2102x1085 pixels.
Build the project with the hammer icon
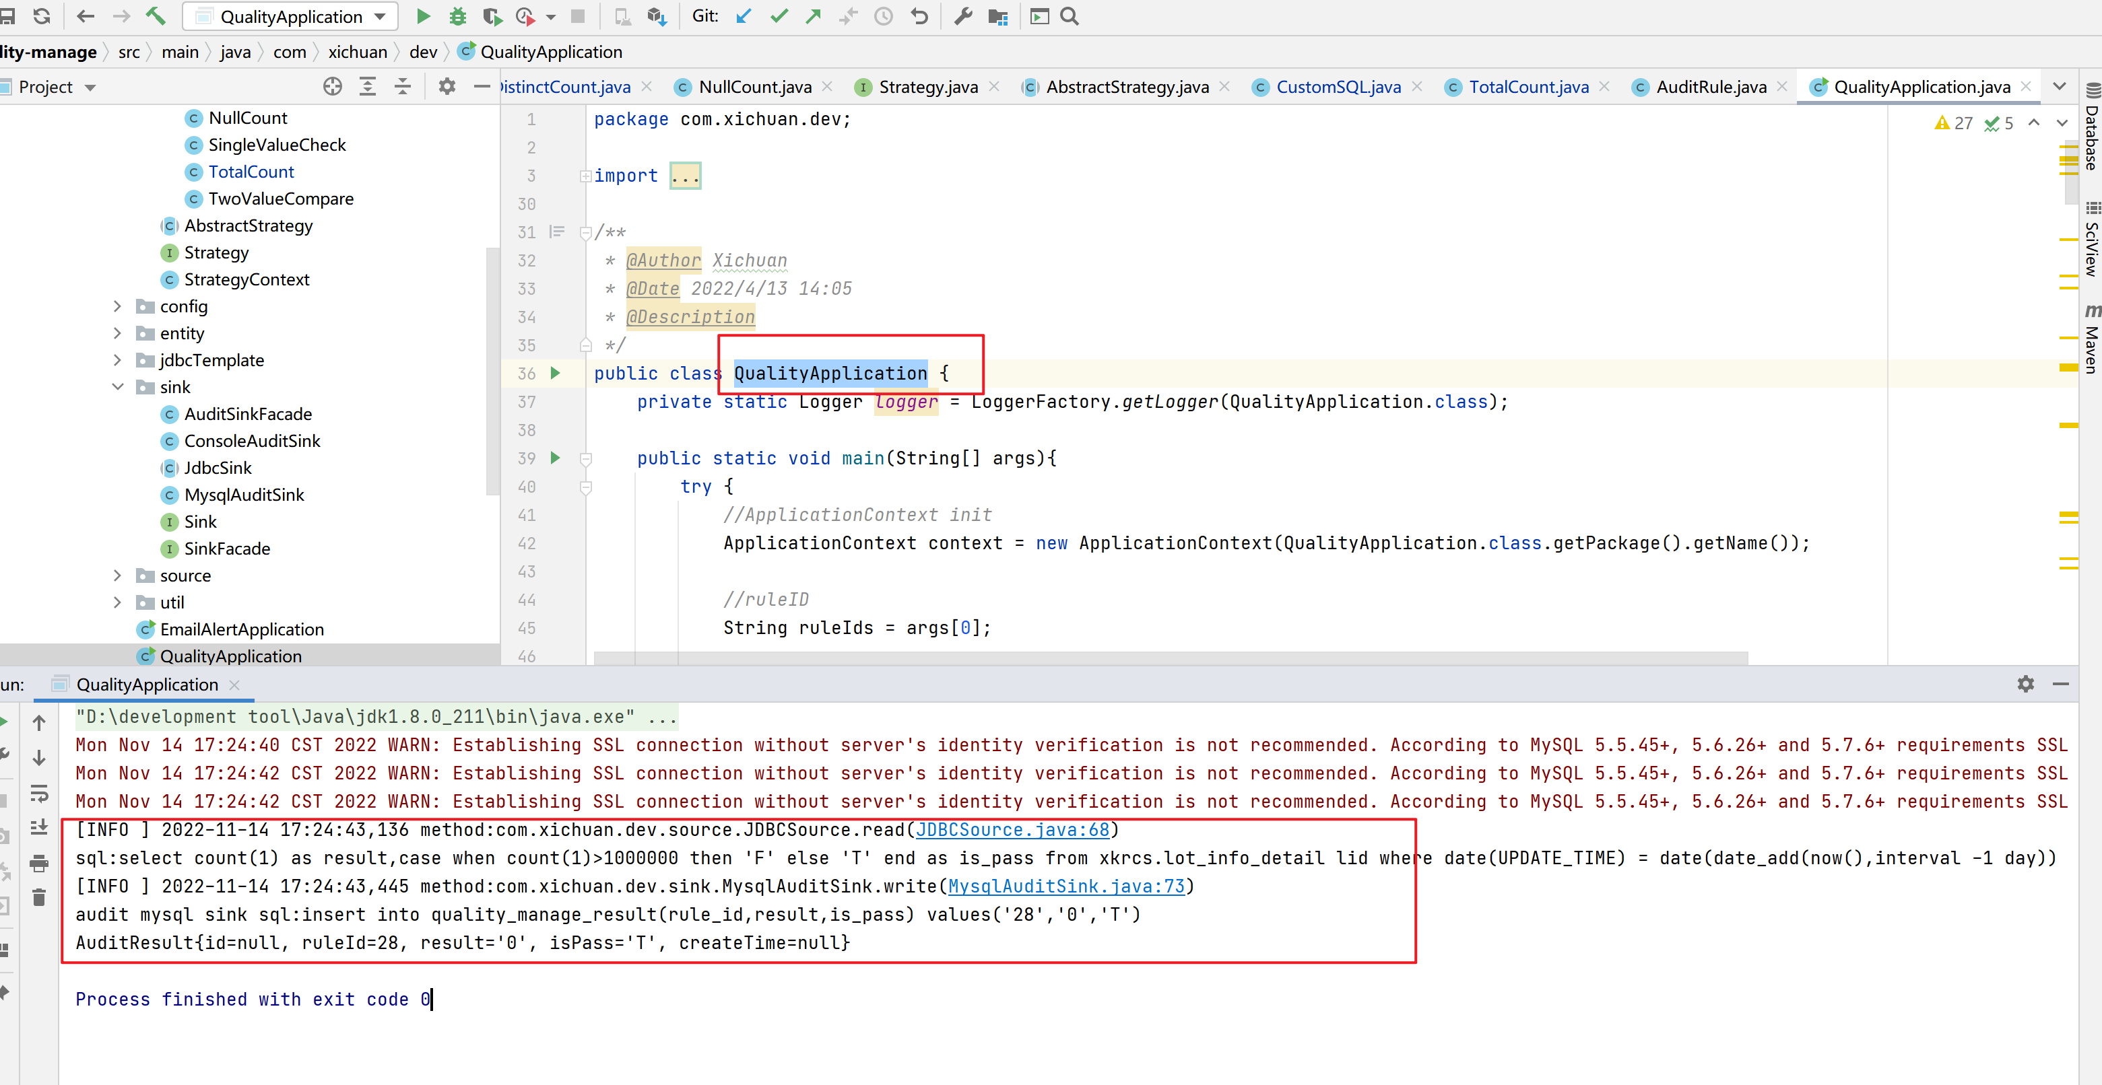(x=155, y=16)
